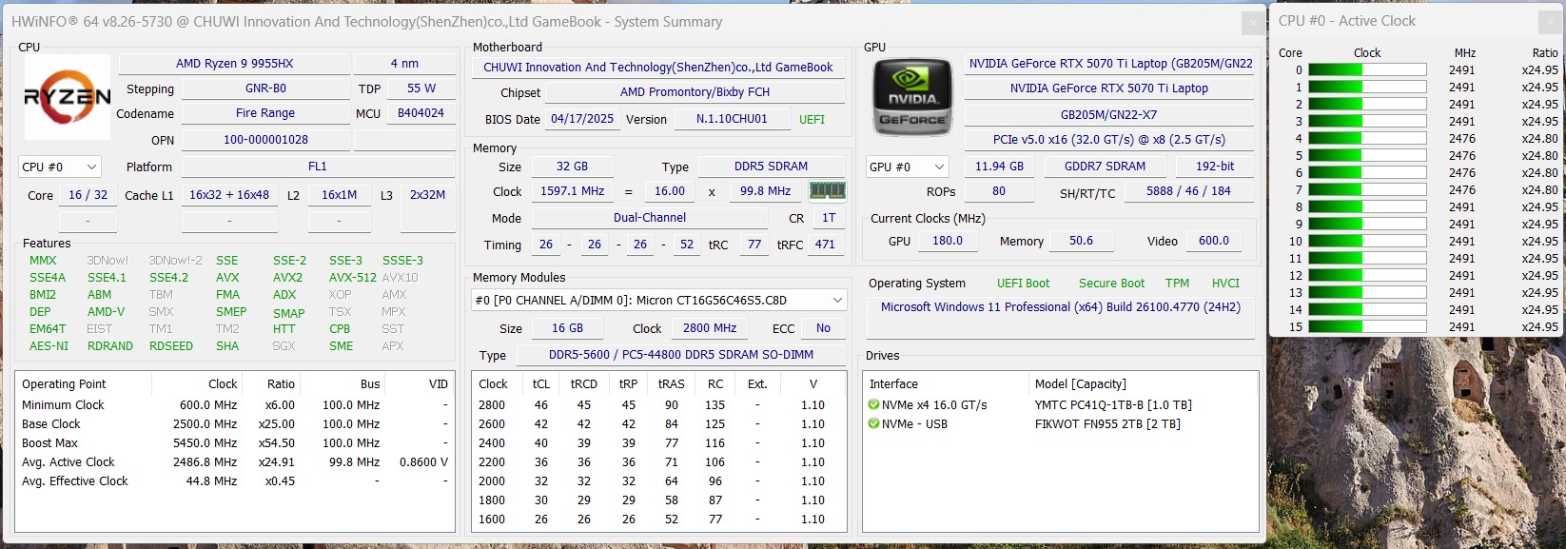Click the AVX-512 feature label
Screen dimensions: 1566x549
coord(353,278)
